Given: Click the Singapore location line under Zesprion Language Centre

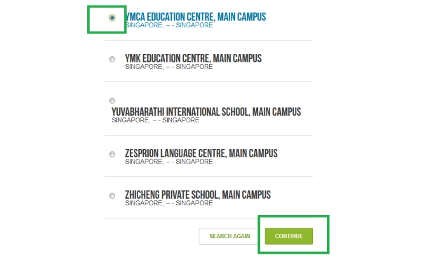Looking at the screenshot, I should (169, 162).
